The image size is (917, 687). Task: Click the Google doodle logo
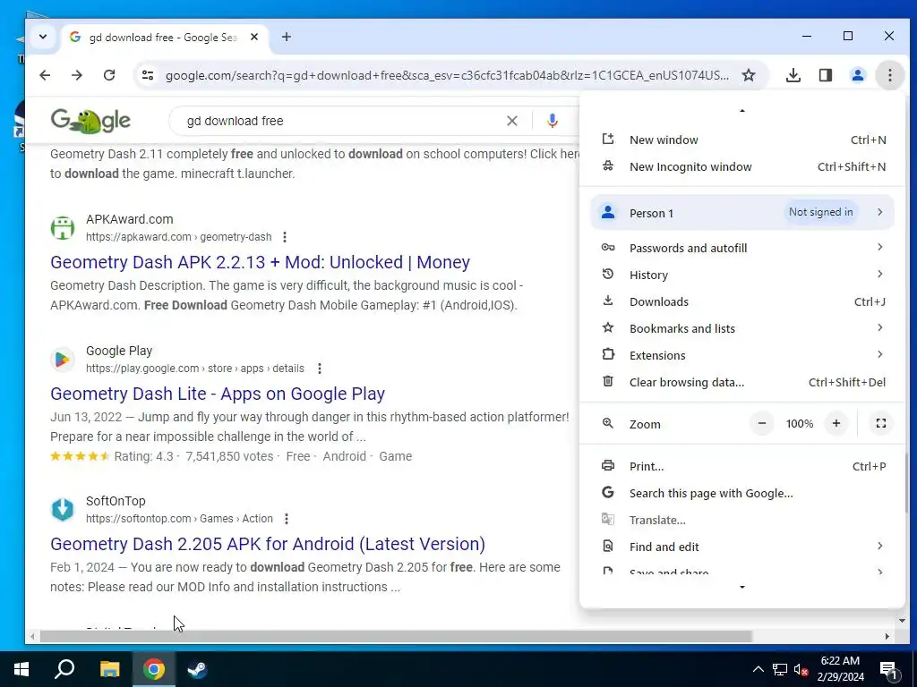(90, 121)
